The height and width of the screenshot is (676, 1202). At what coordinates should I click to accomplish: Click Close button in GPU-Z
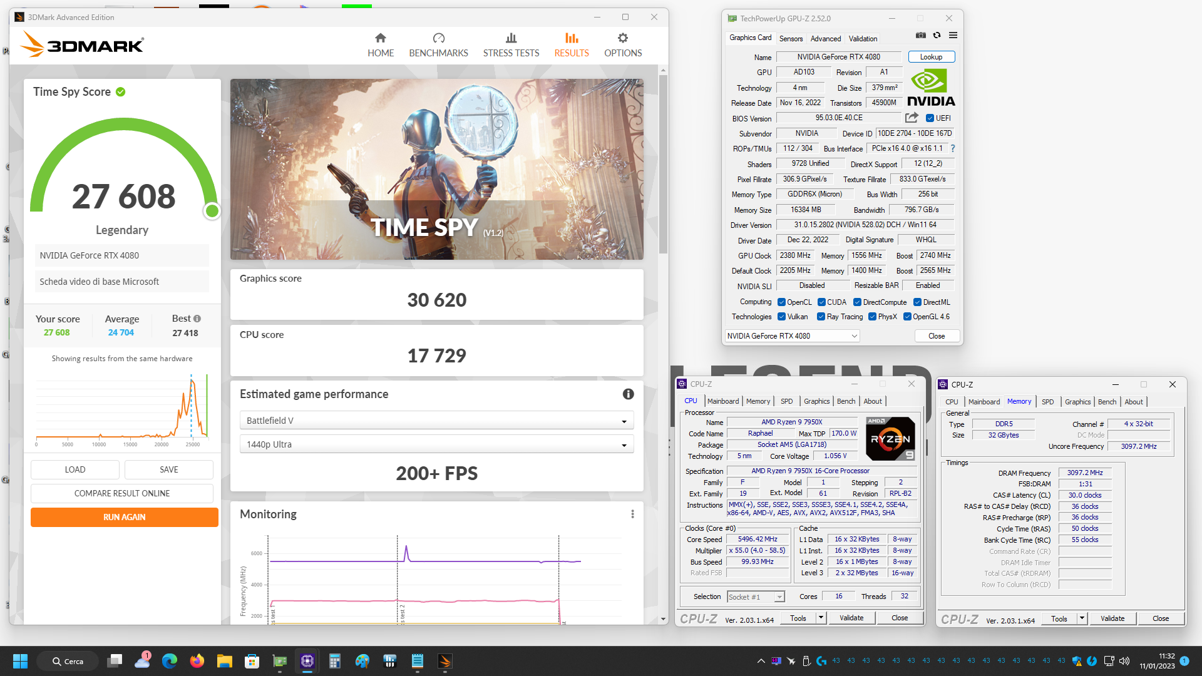(937, 336)
